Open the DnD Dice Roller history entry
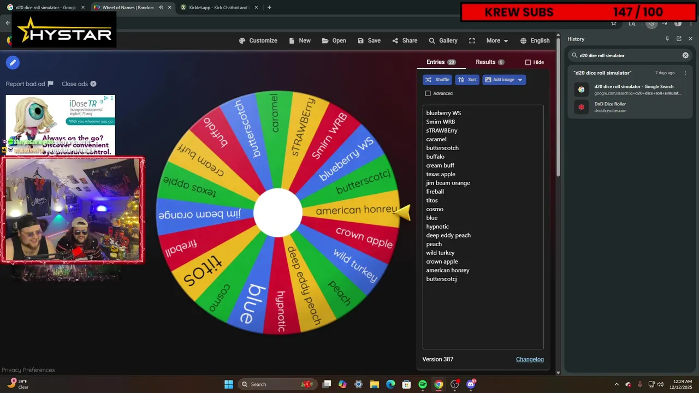 click(631, 107)
